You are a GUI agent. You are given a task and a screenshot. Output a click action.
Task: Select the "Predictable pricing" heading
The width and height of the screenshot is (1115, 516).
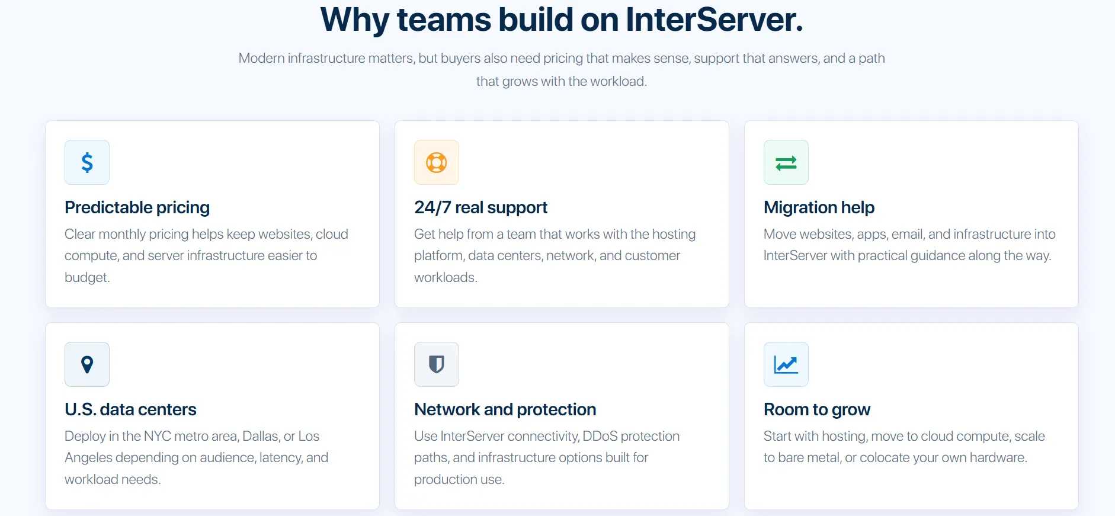(x=137, y=207)
